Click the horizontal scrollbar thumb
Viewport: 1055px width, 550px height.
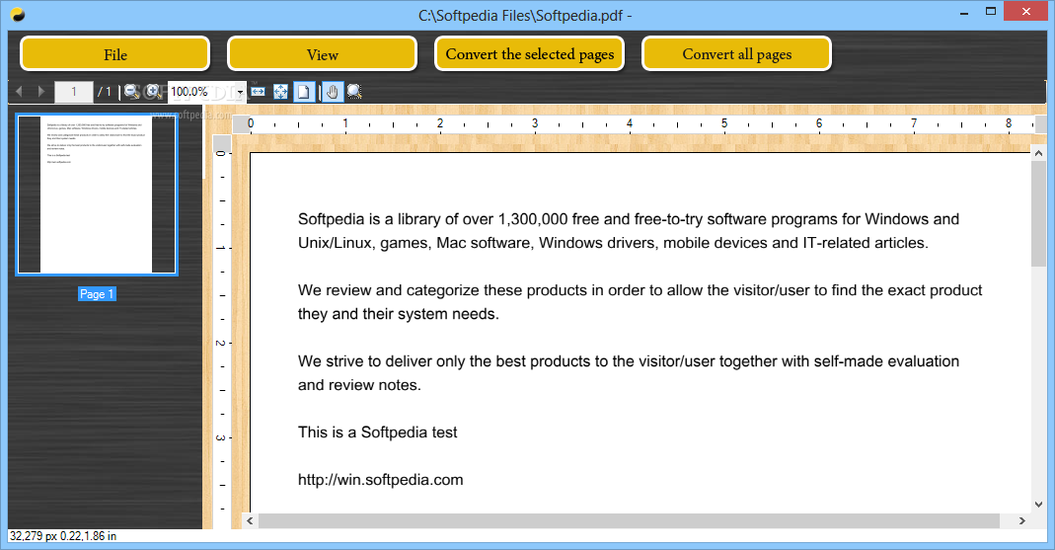pyautogui.click(x=629, y=520)
